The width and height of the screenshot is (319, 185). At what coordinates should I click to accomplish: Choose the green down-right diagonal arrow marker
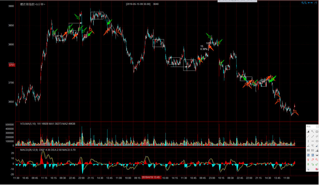point(312,164)
